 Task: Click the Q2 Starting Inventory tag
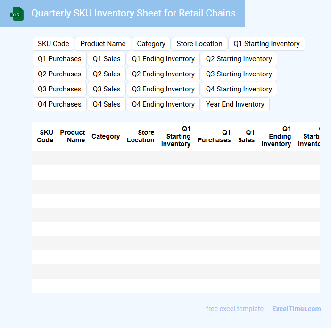click(x=239, y=59)
